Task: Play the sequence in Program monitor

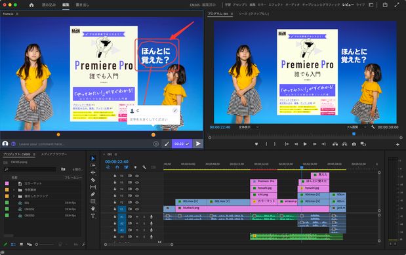Action: click(305, 144)
